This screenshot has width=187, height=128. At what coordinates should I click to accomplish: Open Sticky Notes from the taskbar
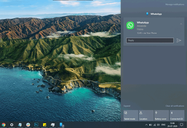(44, 125)
